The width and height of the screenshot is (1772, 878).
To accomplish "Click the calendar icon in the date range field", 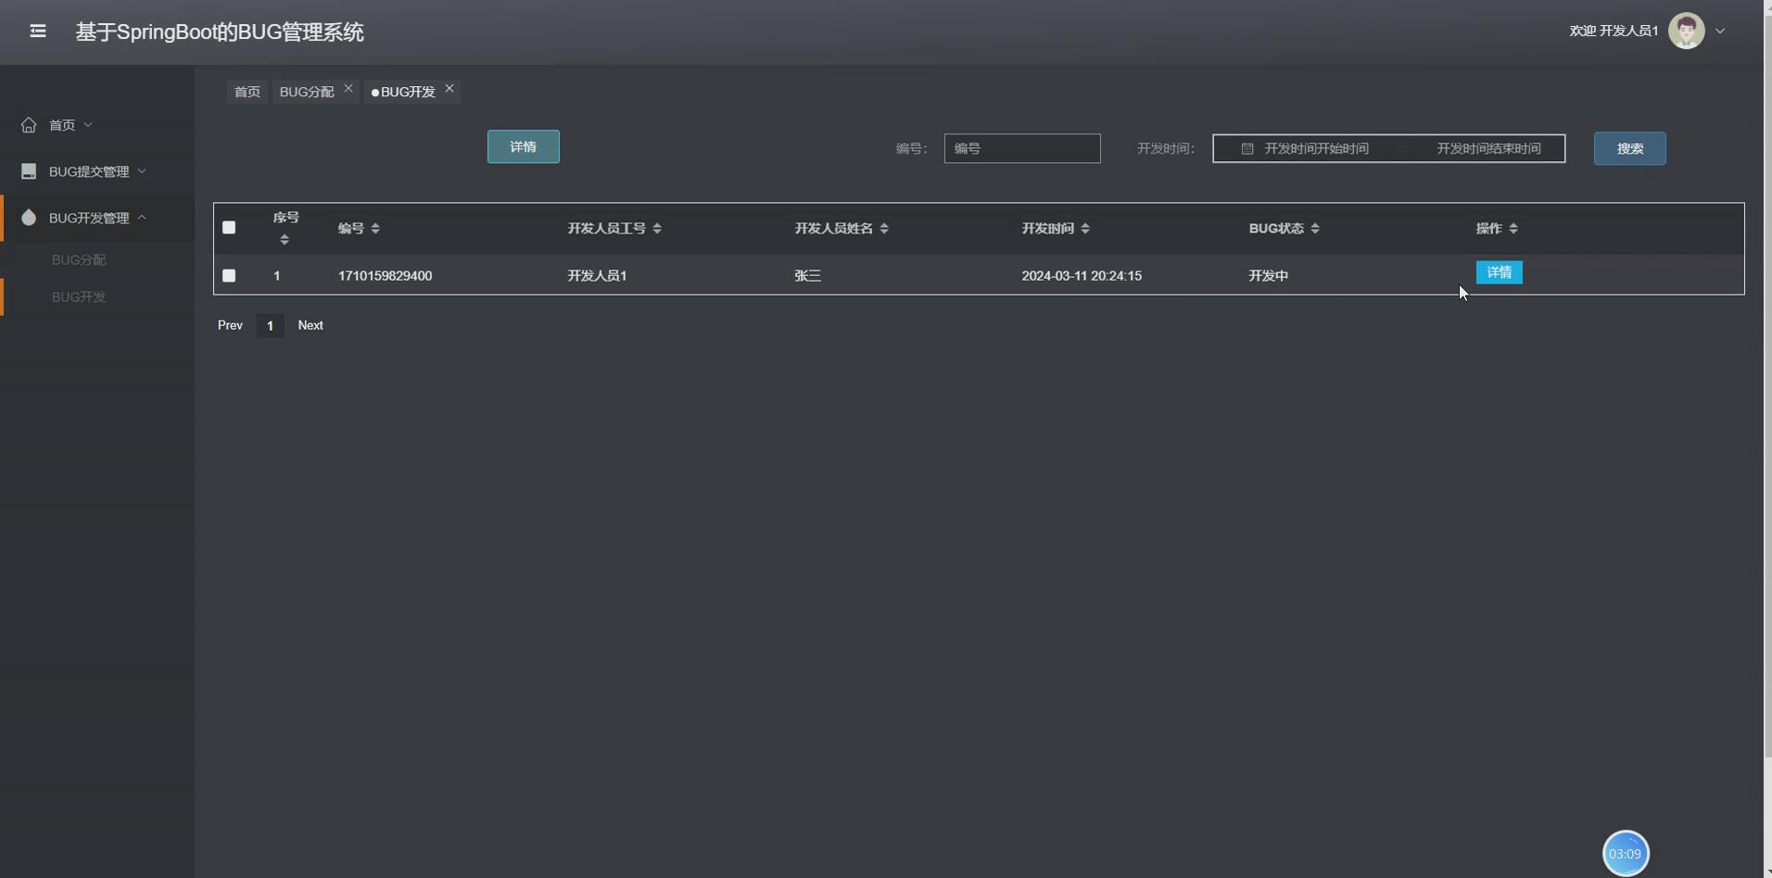I will point(1247,148).
